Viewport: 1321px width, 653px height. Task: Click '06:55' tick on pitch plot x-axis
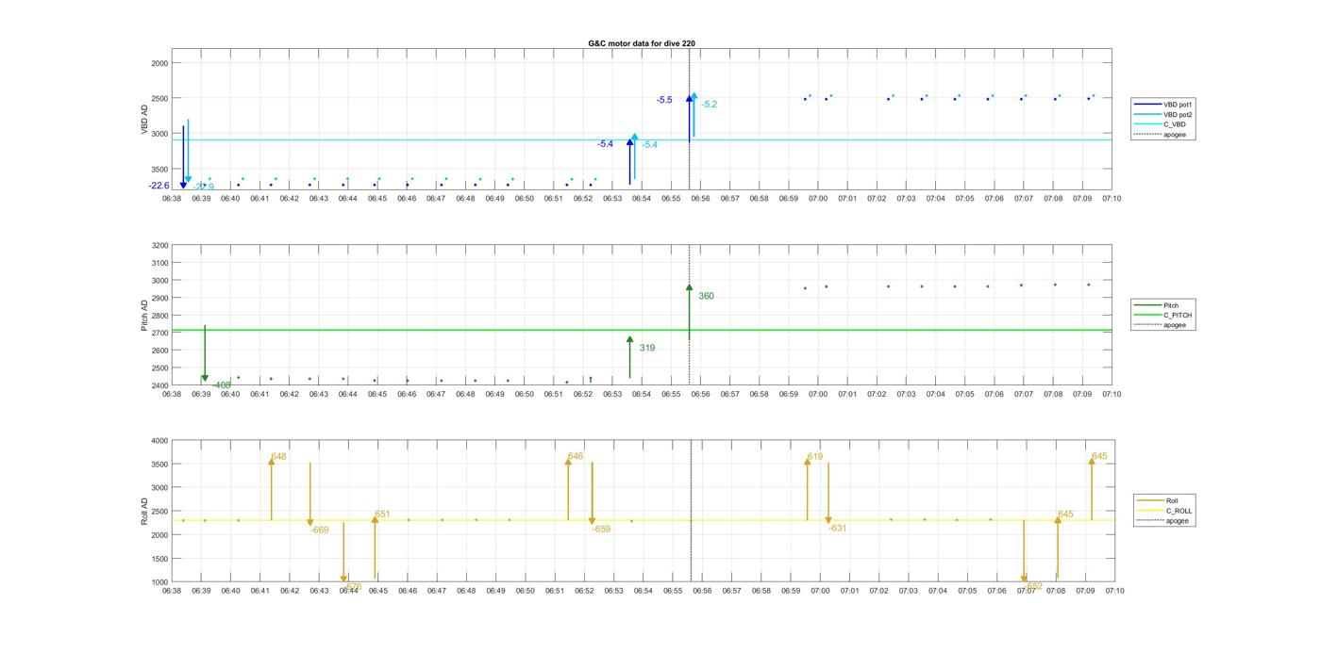coord(671,394)
